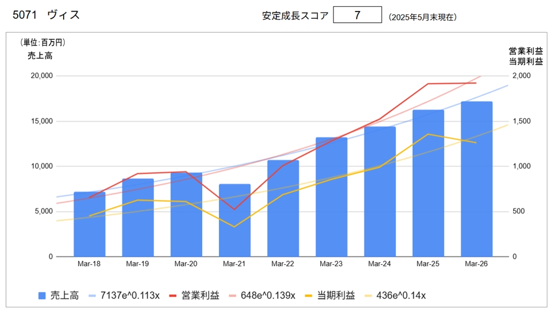Click the 安定成長スコア value box showing 7
Image resolution: width=554 pixels, height=314 pixels.
(x=357, y=15)
